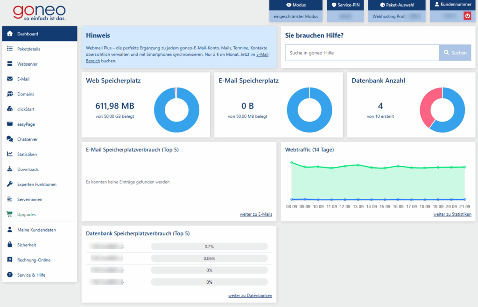Click the Sicherheit lock icon
Screen dimensions: 478x307
coord(10,245)
